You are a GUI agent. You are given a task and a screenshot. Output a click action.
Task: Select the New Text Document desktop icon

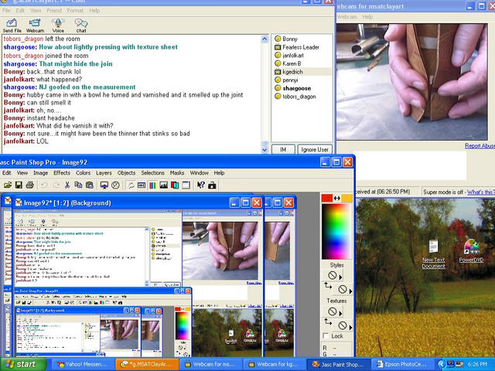click(x=434, y=254)
